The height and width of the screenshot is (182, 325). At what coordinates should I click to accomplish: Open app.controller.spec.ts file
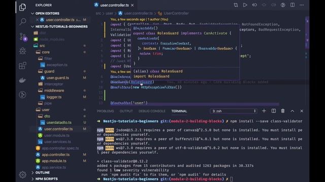coord(60,148)
